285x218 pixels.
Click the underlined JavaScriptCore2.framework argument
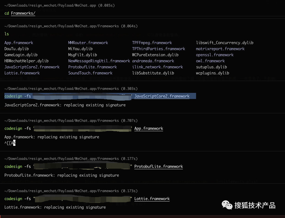[162, 96]
